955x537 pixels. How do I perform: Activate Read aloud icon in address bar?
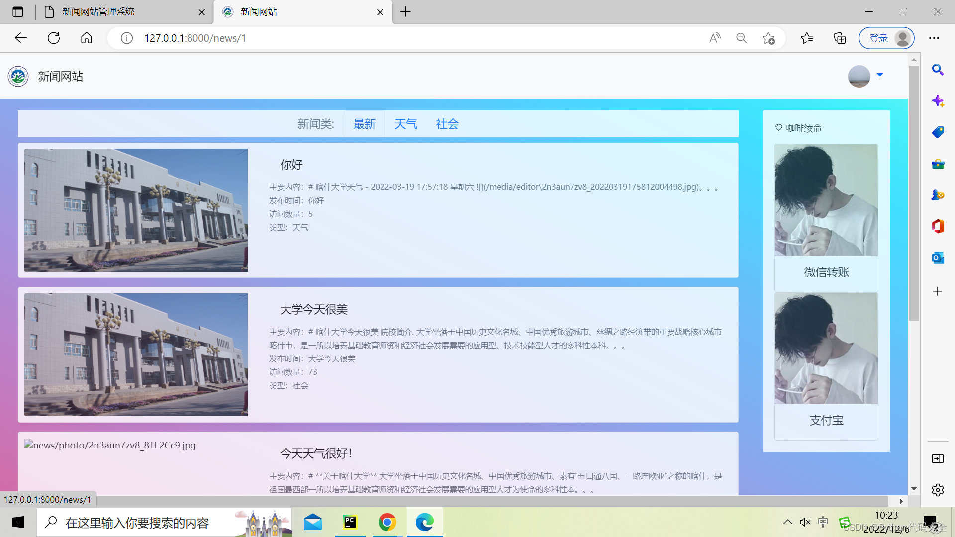pos(715,38)
